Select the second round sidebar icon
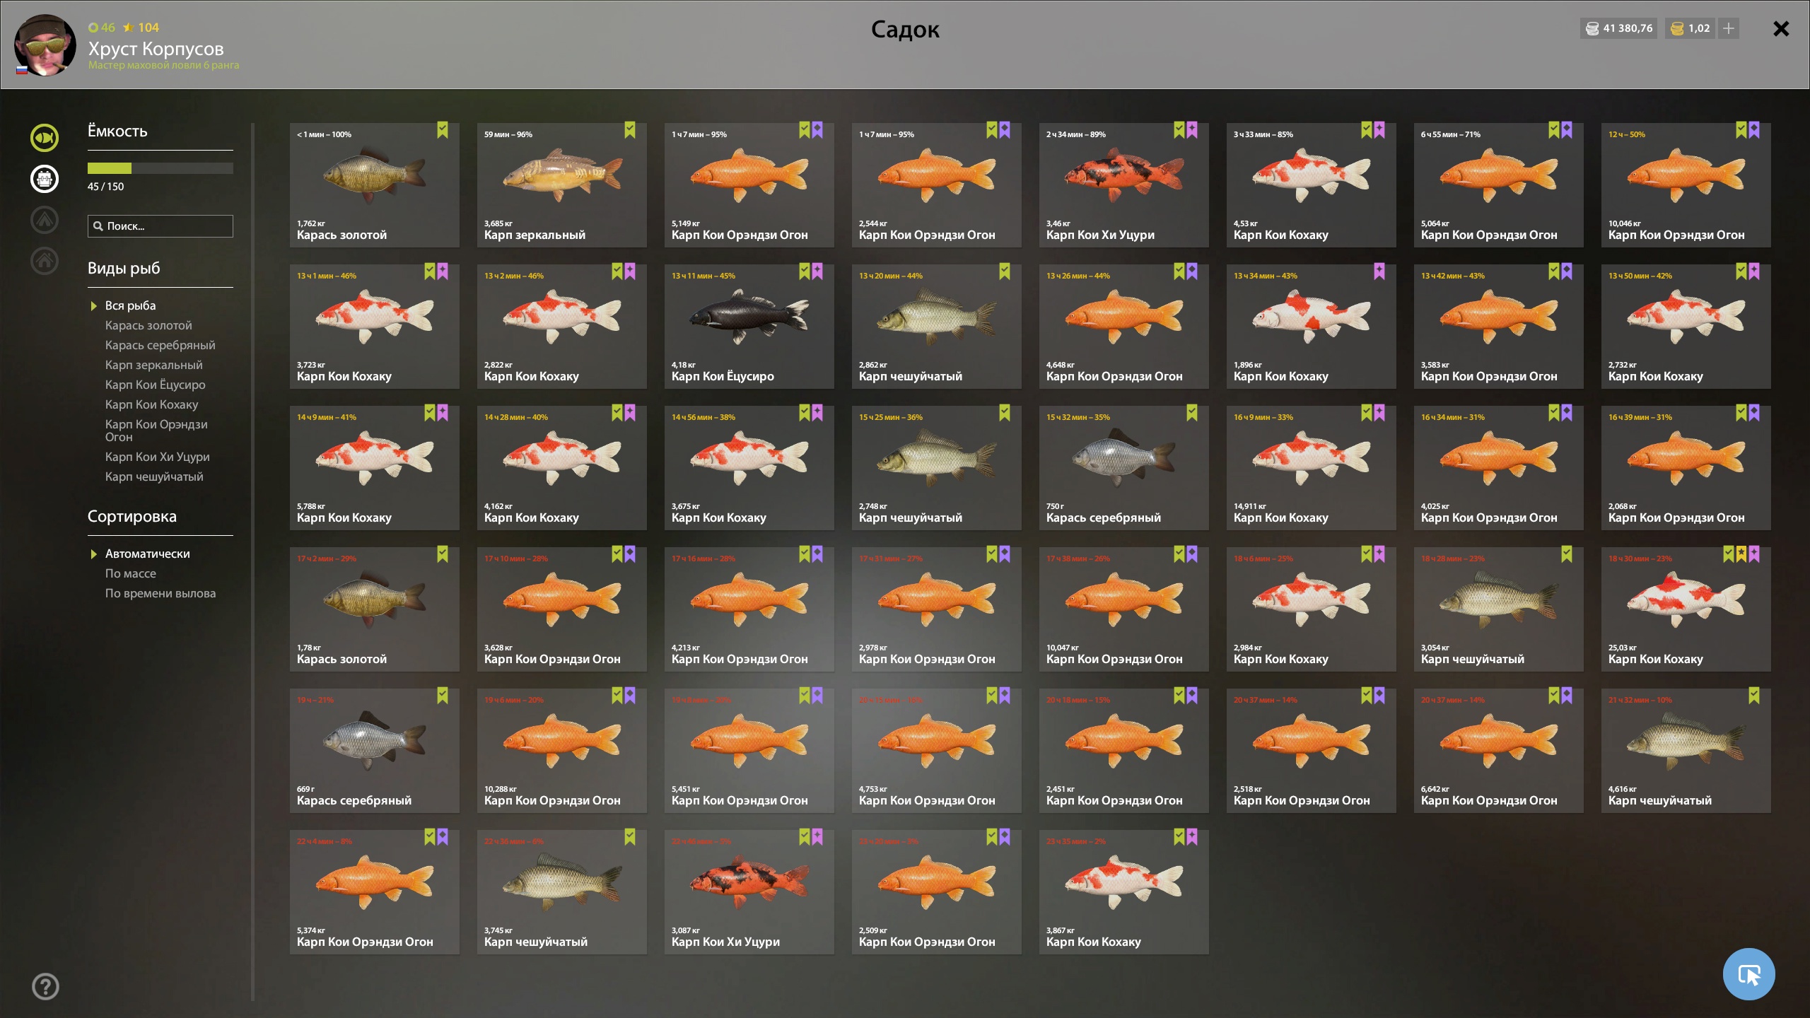This screenshot has width=1810, height=1018. click(45, 179)
